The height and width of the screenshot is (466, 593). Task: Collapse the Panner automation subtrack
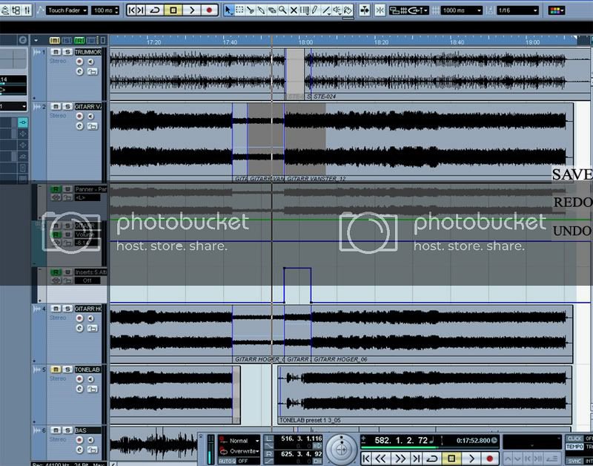point(40,187)
